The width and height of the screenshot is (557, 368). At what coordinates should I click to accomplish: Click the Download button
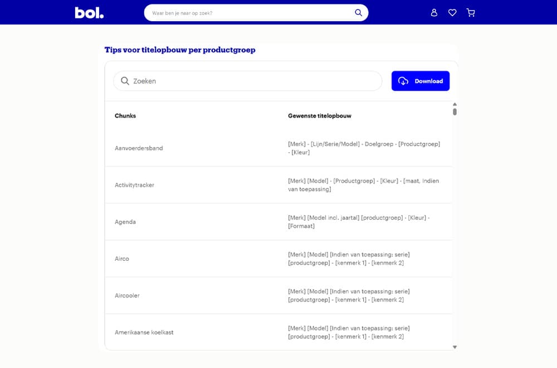(421, 81)
